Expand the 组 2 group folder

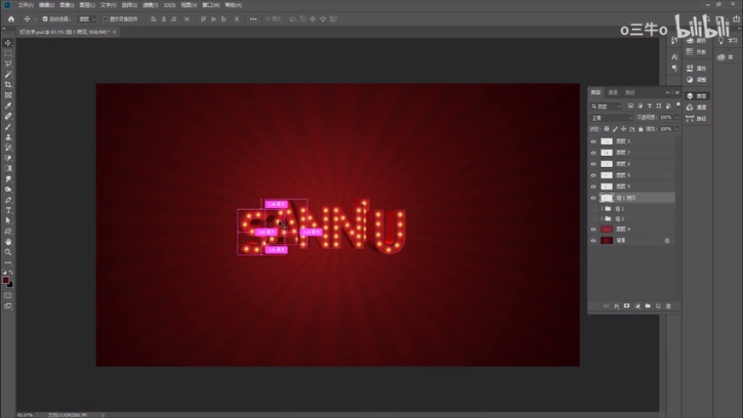(x=603, y=219)
